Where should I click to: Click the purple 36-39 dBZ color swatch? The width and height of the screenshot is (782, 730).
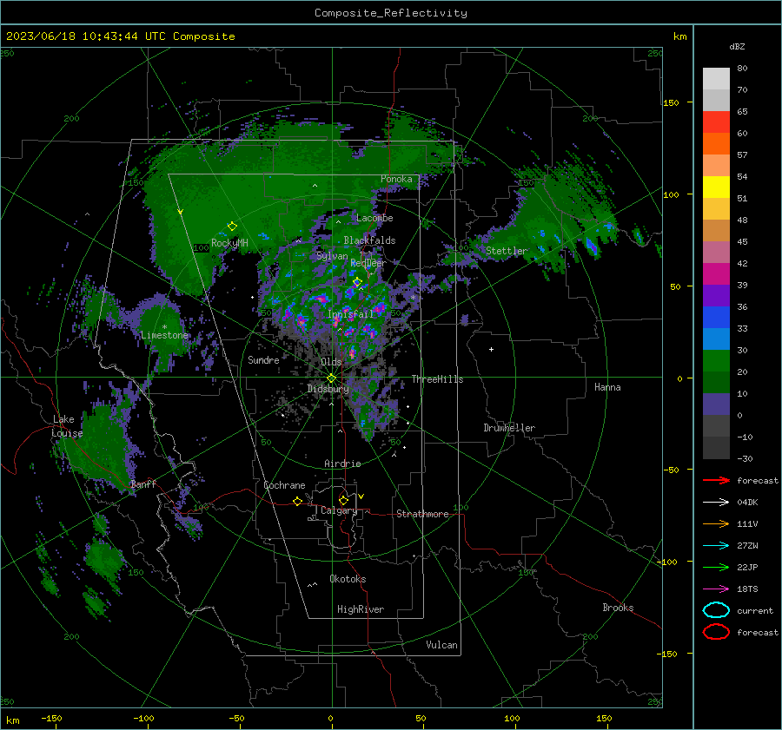716,296
